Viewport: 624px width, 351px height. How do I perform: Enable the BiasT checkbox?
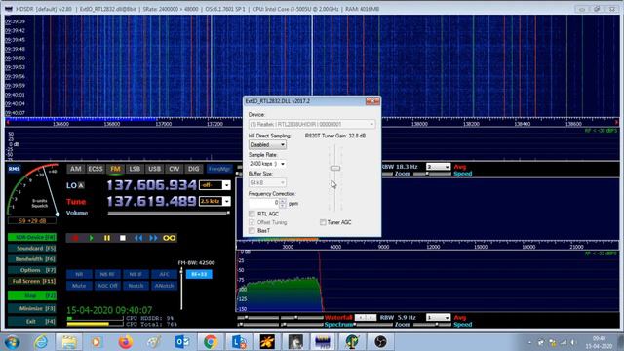252,231
